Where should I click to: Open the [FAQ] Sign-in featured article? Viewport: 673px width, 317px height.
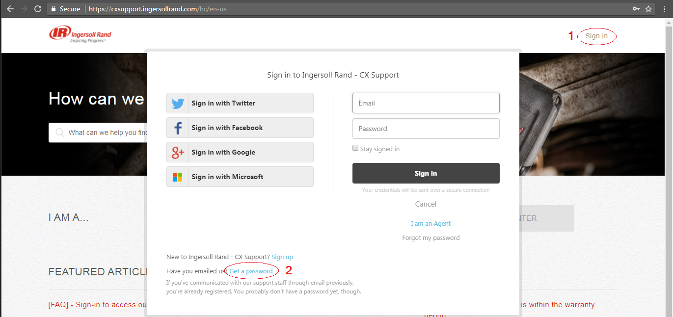[x=98, y=305]
